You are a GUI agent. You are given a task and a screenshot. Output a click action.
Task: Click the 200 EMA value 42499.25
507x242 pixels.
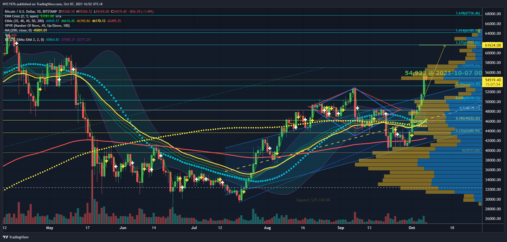[x=114, y=21]
